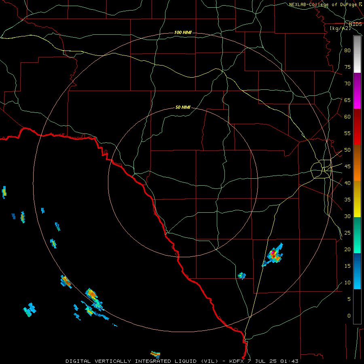Click the product title 'DIGITAL VERTICALLY INTEGRATED LIQUID (VIL)'
This screenshot has height=364, width=364.
coord(142,361)
